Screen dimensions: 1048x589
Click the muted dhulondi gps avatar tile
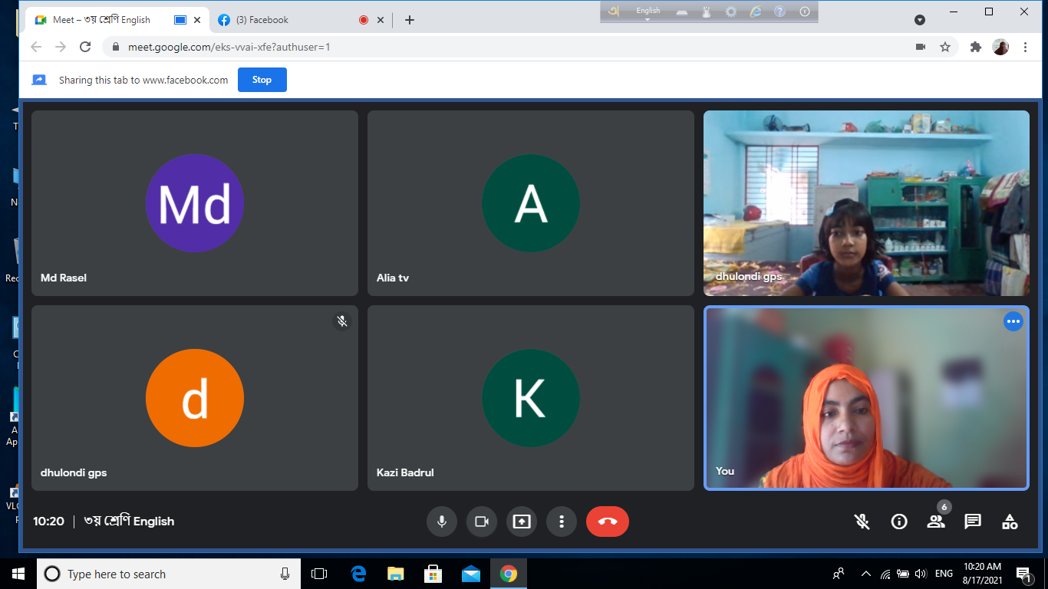195,398
